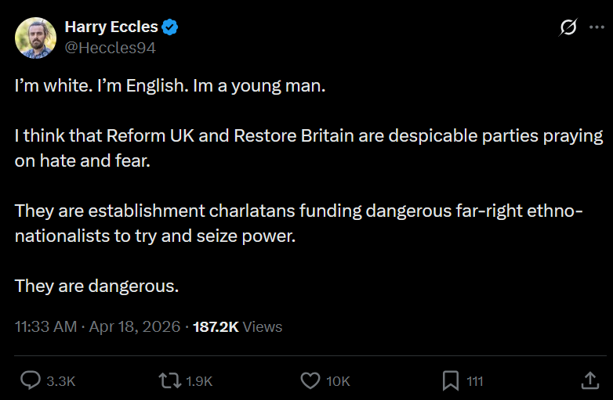Click the 111 bookmarks count
Image resolution: width=613 pixels, height=400 pixels.
(x=474, y=381)
